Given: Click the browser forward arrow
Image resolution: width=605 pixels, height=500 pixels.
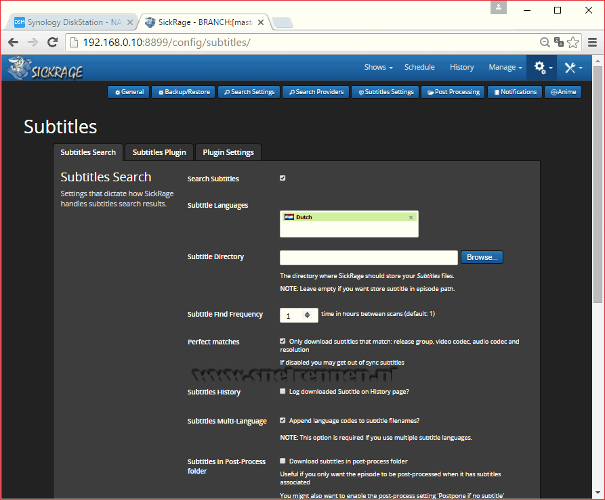Looking at the screenshot, I should point(33,43).
